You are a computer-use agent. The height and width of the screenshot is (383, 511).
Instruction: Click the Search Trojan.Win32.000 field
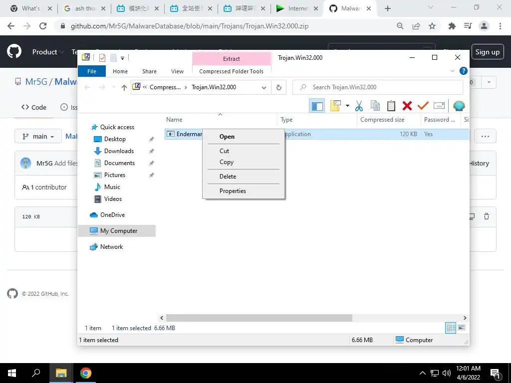378,87
